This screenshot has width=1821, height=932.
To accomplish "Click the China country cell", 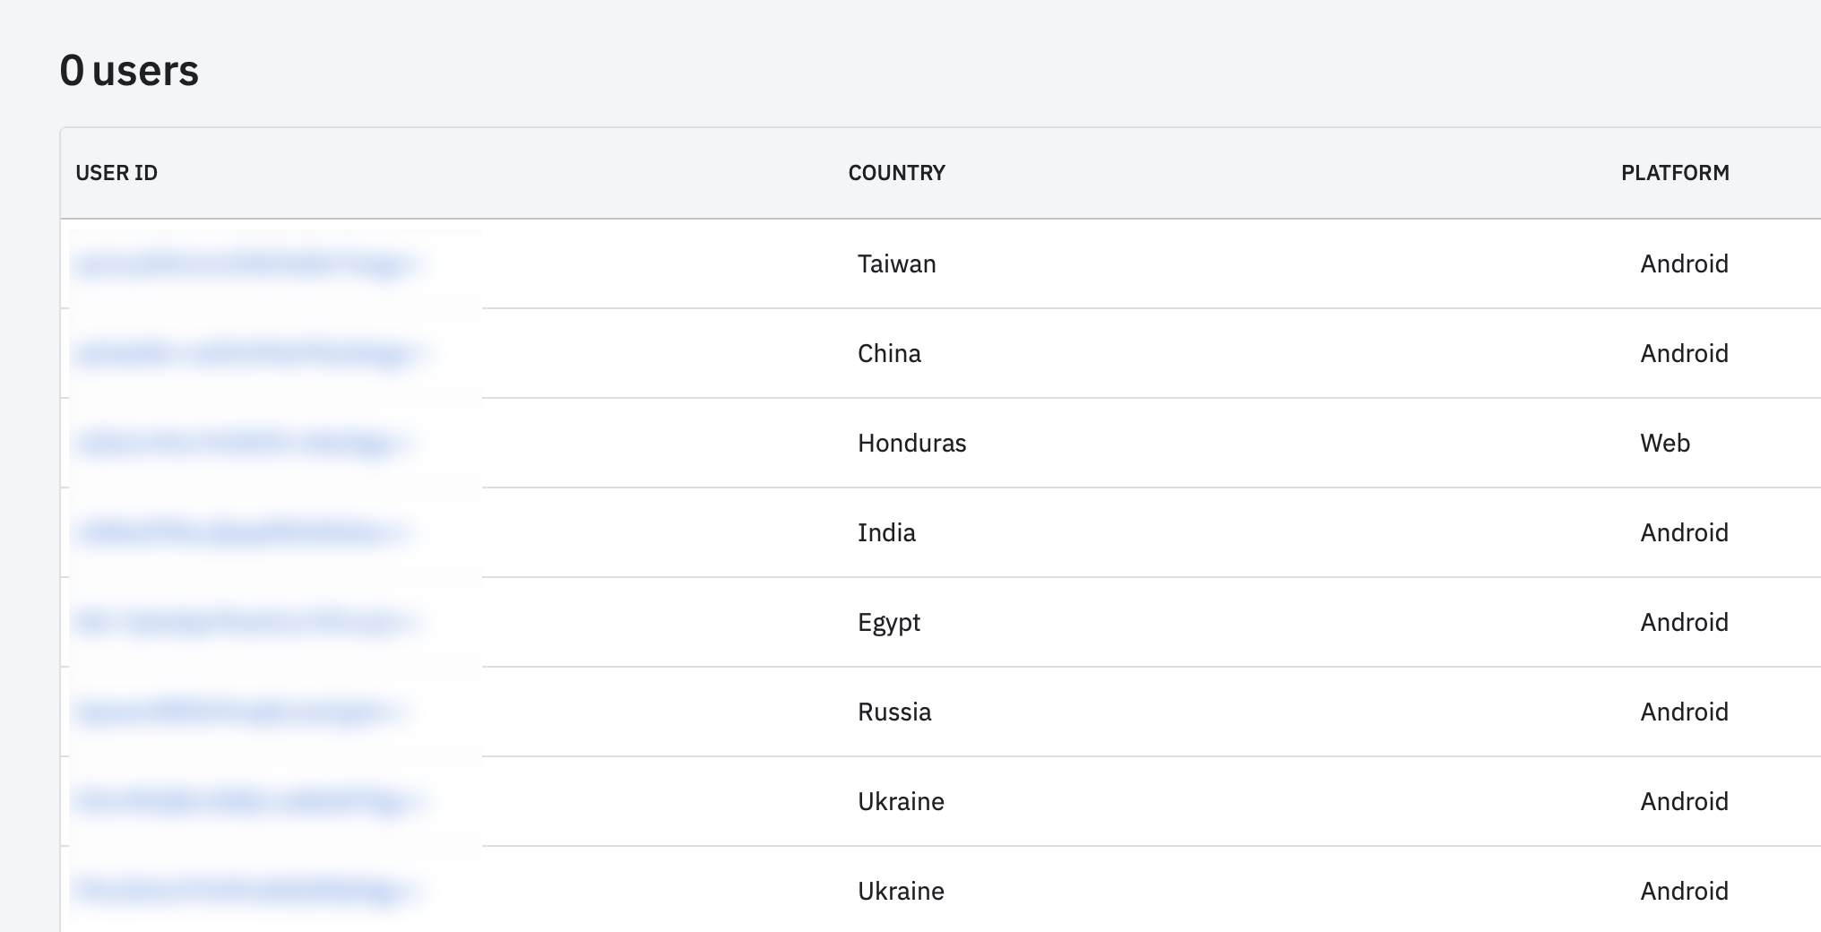I will (889, 354).
